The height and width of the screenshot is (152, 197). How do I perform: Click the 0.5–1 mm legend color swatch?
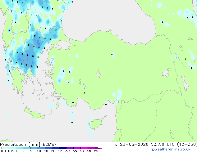12,148
